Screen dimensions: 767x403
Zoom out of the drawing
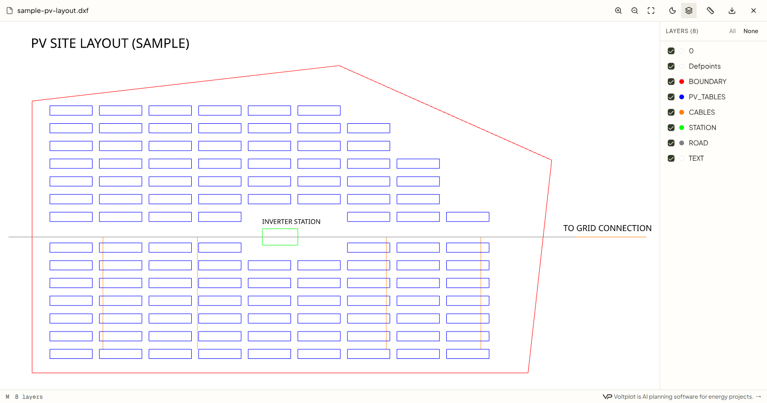[635, 11]
